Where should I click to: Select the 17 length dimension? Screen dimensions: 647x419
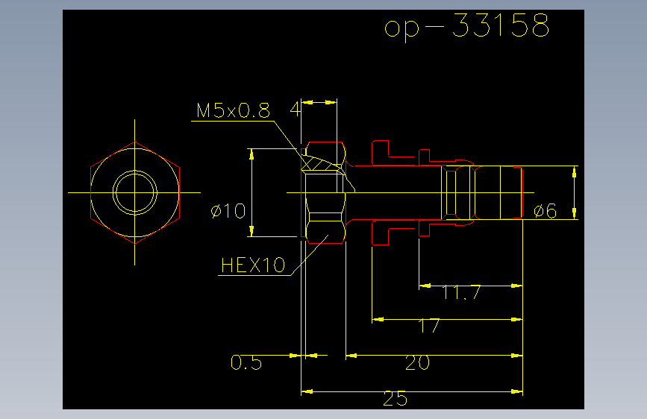click(429, 325)
